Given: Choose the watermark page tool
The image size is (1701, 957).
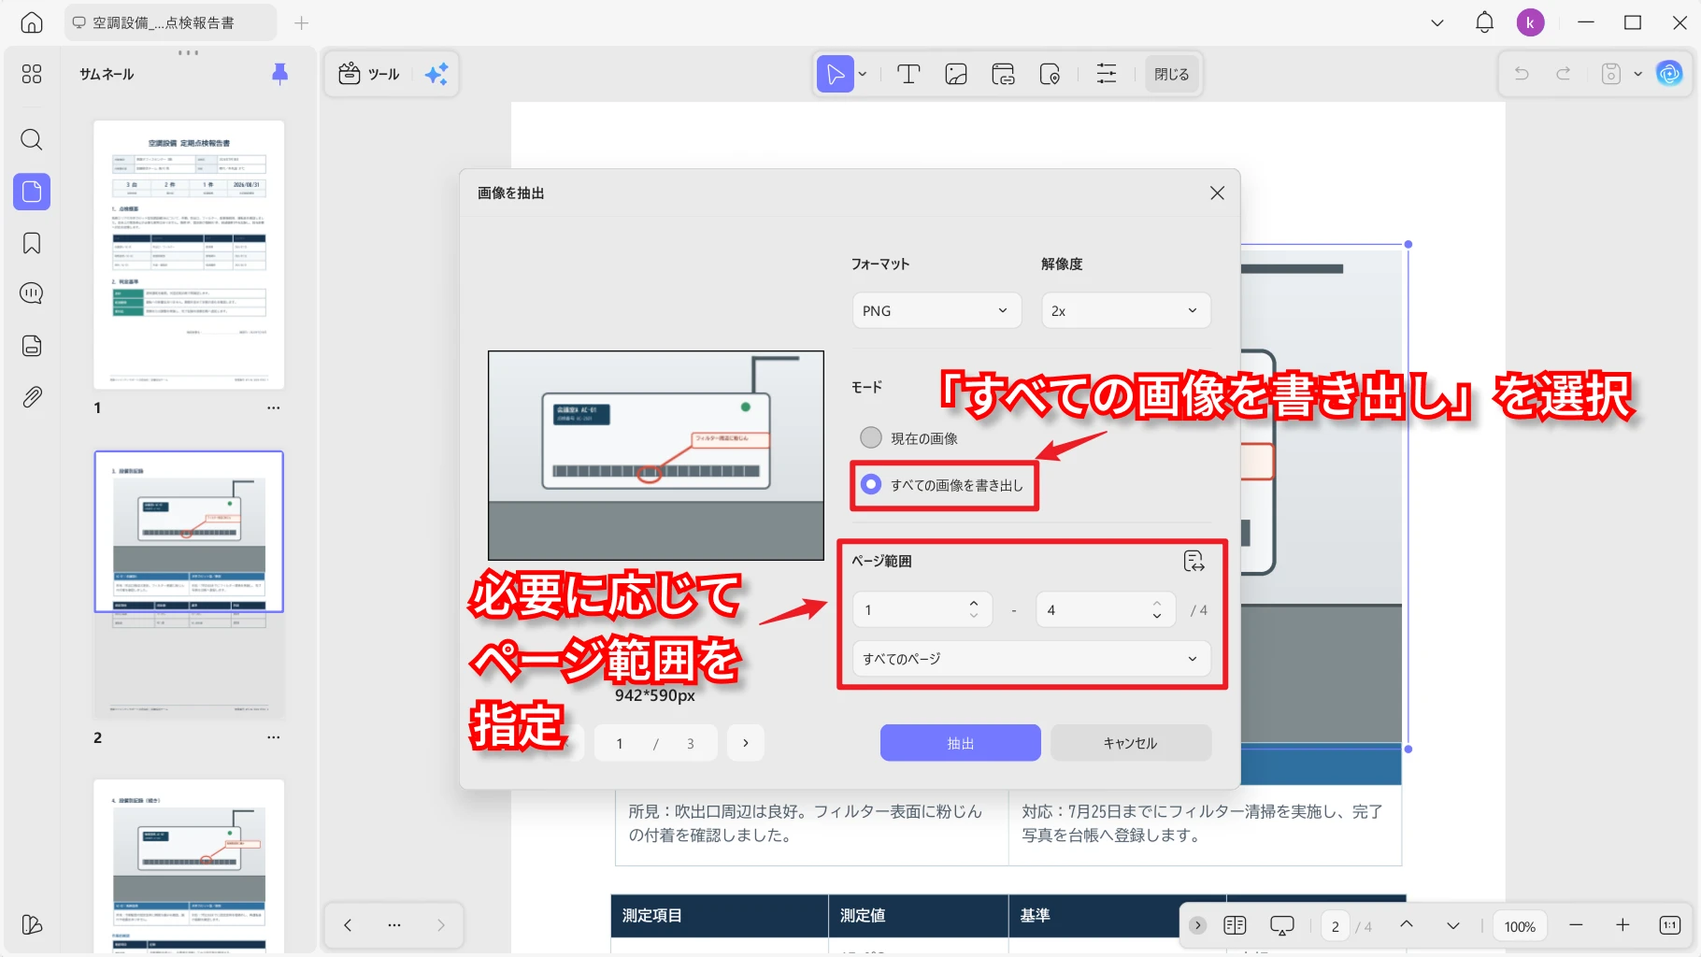Looking at the screenshot, I should [1050, 74].
